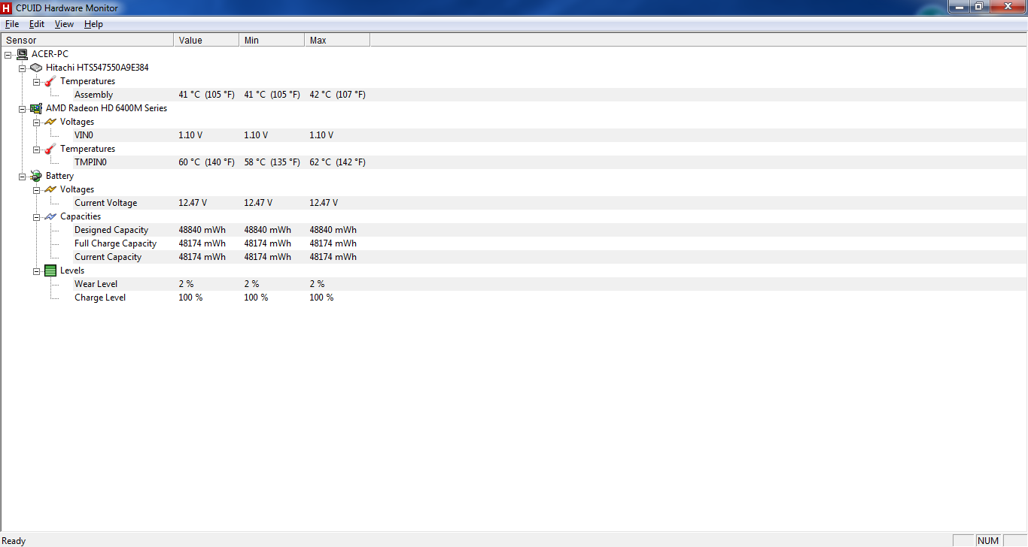Click the thermometer icon under AMD Radeon
Viewport: 1028px width, 547px height.
(x=50, y=149)
